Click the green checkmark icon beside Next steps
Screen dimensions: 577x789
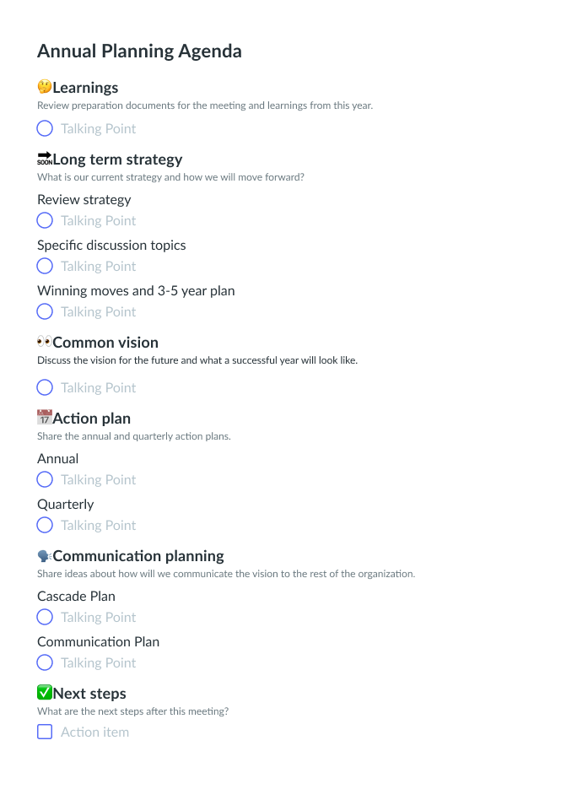coord(45,693)
